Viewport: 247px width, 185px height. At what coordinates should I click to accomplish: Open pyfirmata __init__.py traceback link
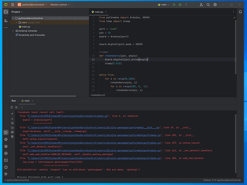[x=94, y=128]
